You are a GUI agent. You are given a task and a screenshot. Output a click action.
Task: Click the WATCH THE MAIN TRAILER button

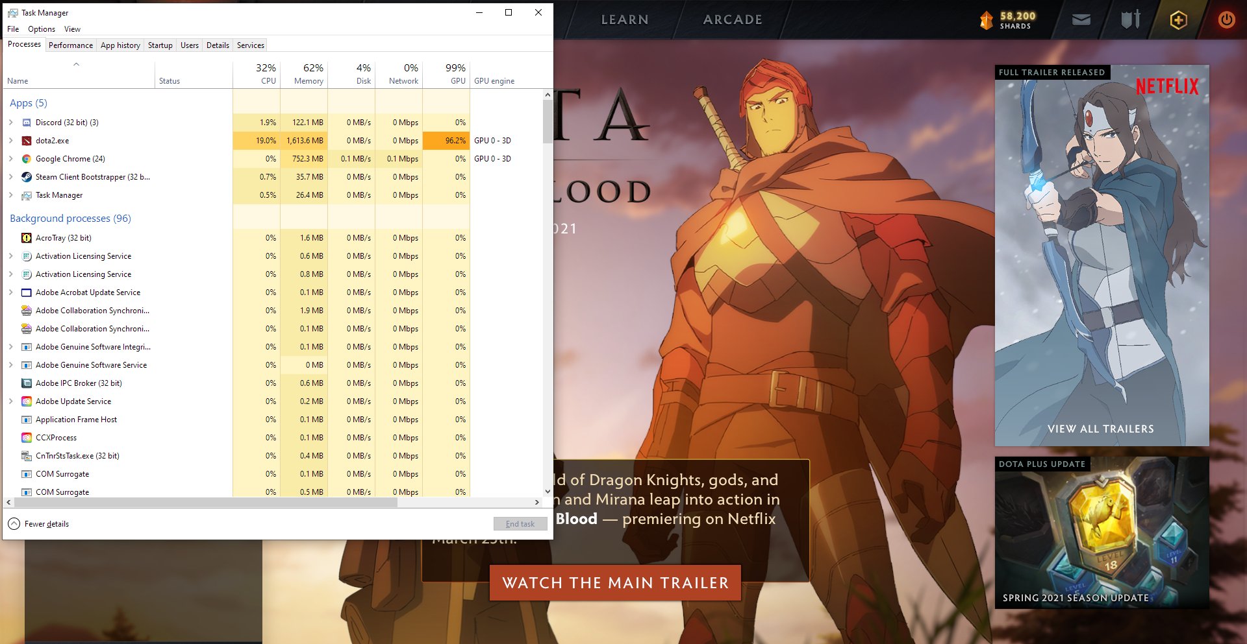(614, 583)
